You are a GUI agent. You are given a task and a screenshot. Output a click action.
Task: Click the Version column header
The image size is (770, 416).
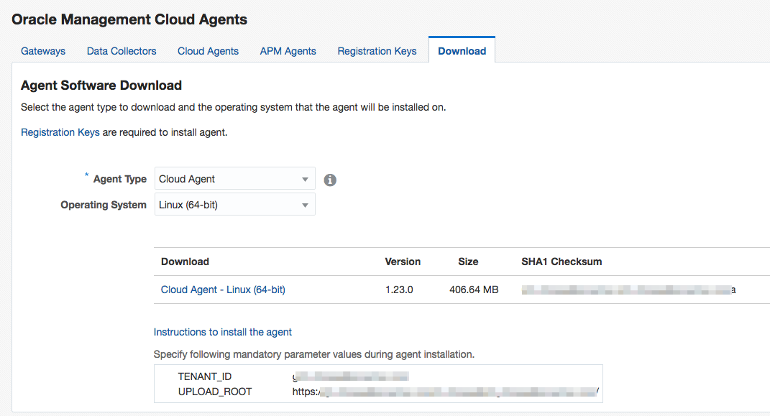(403, 262)
